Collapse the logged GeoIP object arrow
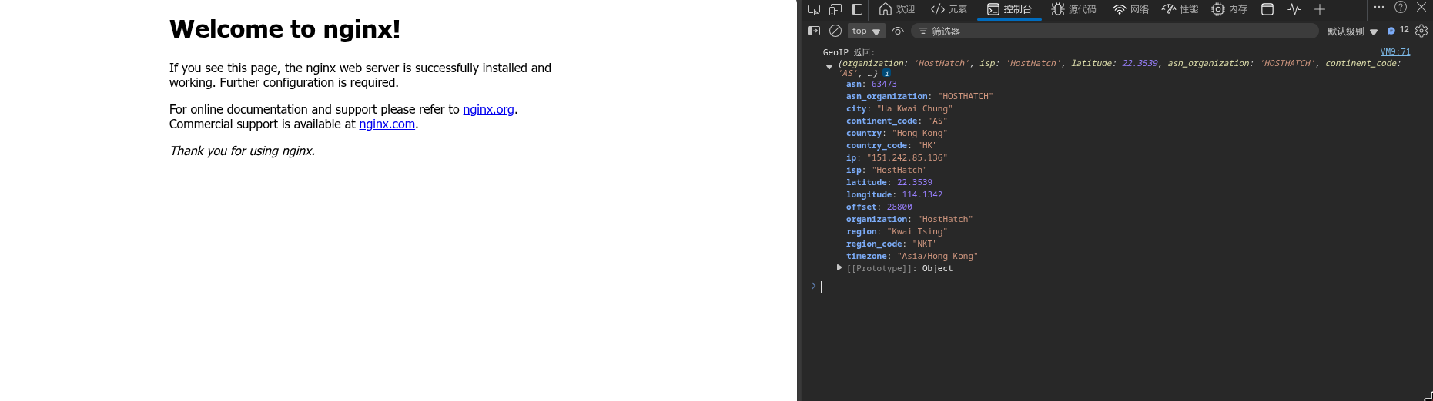Image resolution: width=1433 pixels, height=401 pixels. point(829,67)
